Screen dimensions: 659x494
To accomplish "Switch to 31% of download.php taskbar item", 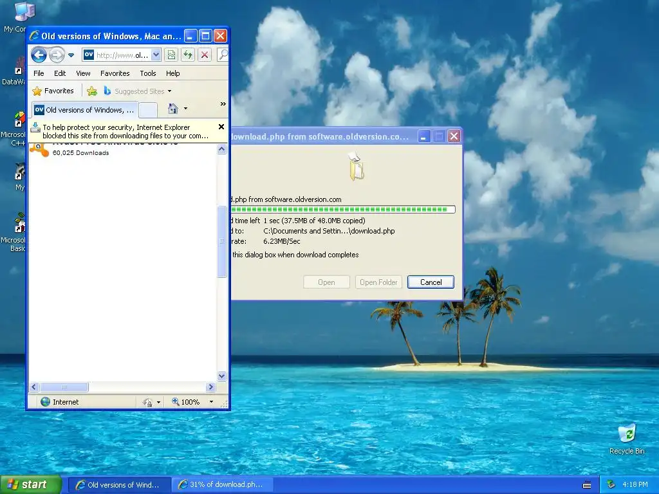I will tap(223, 485).
